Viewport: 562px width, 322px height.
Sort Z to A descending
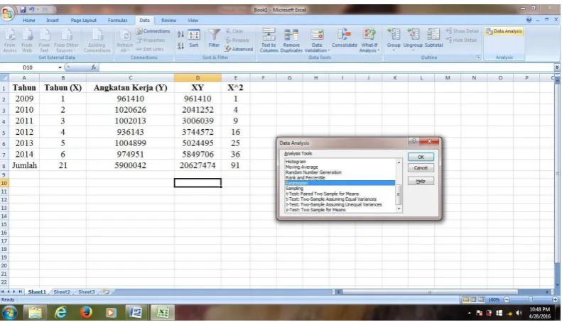(x=180, y=46)
